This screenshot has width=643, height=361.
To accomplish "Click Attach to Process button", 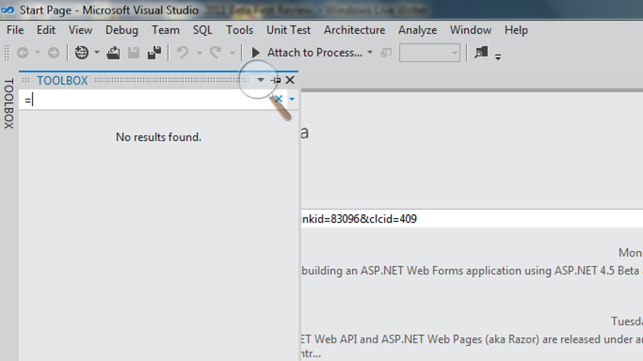I will [315, 53].
